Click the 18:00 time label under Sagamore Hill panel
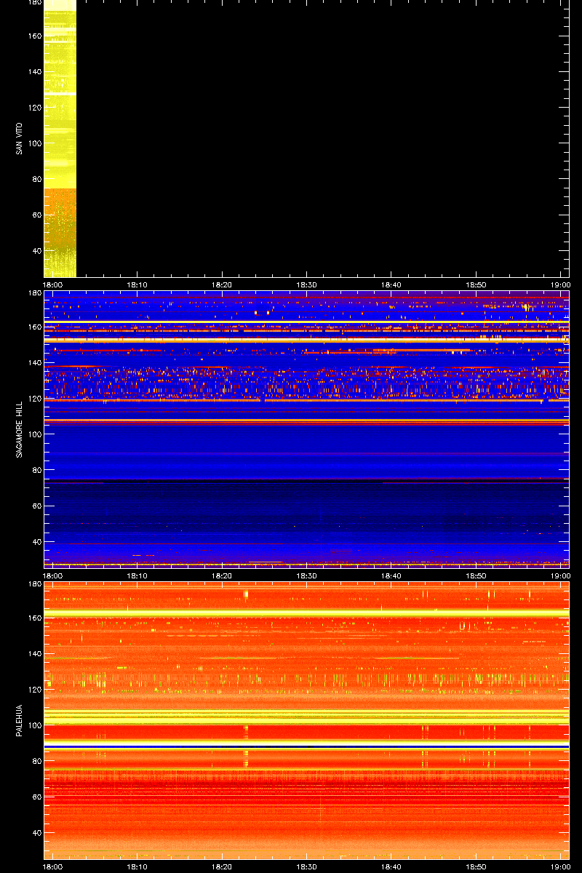This screenshot has height=873, width=582. click(x=52, y=576)
